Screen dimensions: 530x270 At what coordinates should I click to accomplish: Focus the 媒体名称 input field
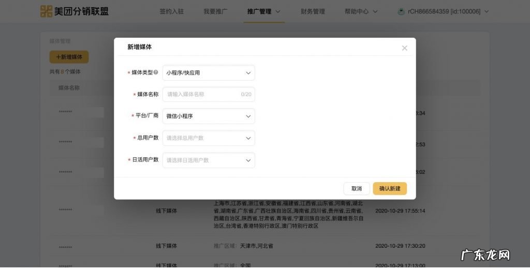209,94
